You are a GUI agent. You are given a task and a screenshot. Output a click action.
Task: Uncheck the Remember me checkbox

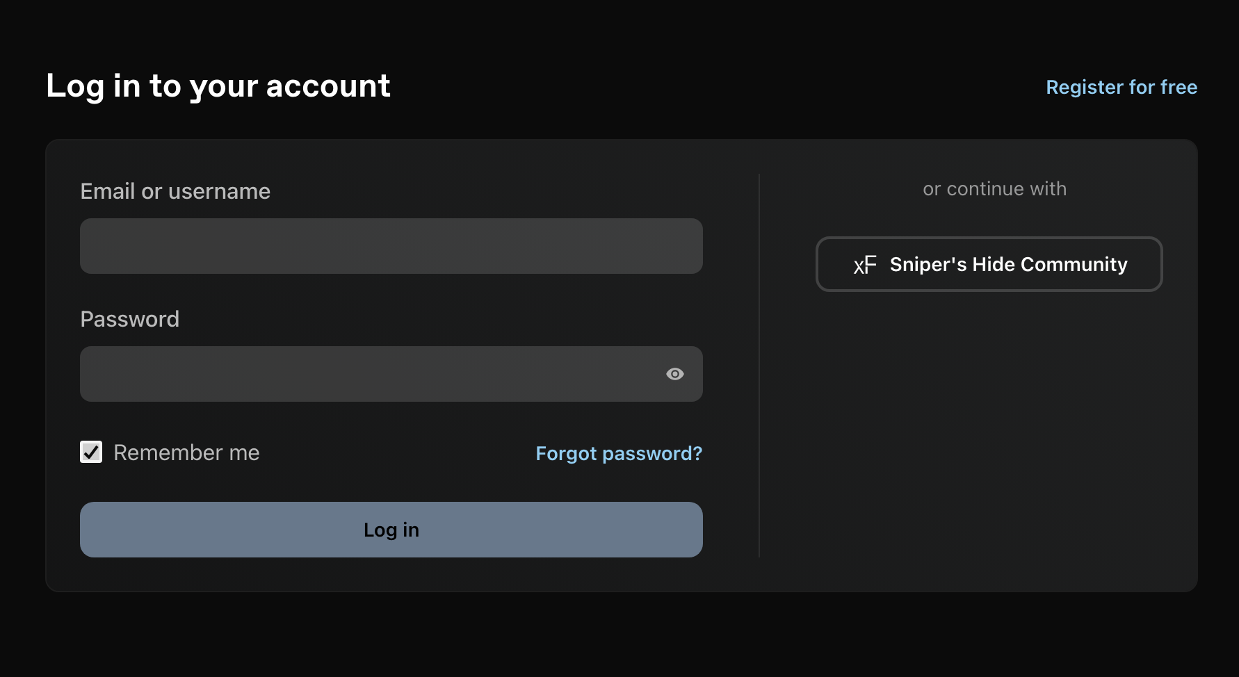pos(91,452)
